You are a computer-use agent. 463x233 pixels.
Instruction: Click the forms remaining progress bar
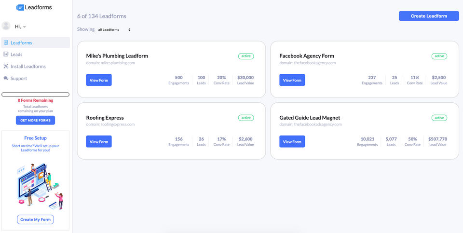point(35,94)
